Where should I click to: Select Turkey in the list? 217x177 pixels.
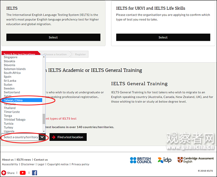[x=22, y=127]
